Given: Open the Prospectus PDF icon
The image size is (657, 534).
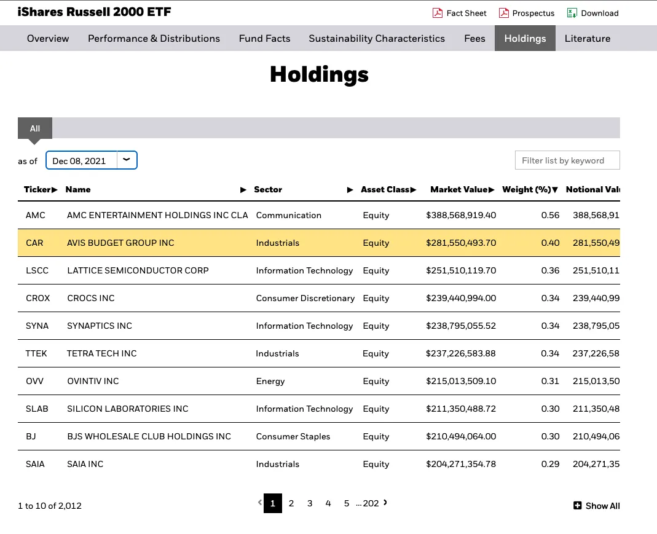Looking at the screenshot, I should click(x=503, y=13).
